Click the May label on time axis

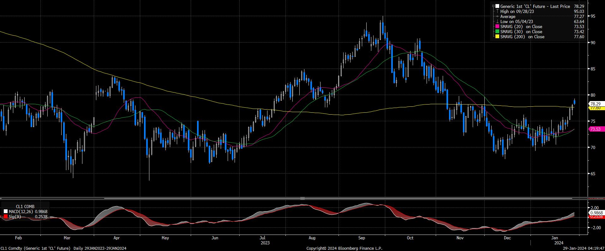point(165,238)
